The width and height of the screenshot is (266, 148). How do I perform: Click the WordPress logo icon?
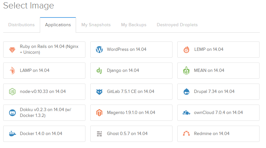pos(99,50)
